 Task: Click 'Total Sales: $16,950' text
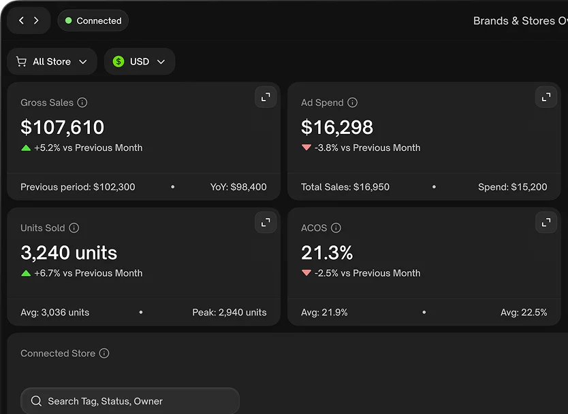point(345,187)
